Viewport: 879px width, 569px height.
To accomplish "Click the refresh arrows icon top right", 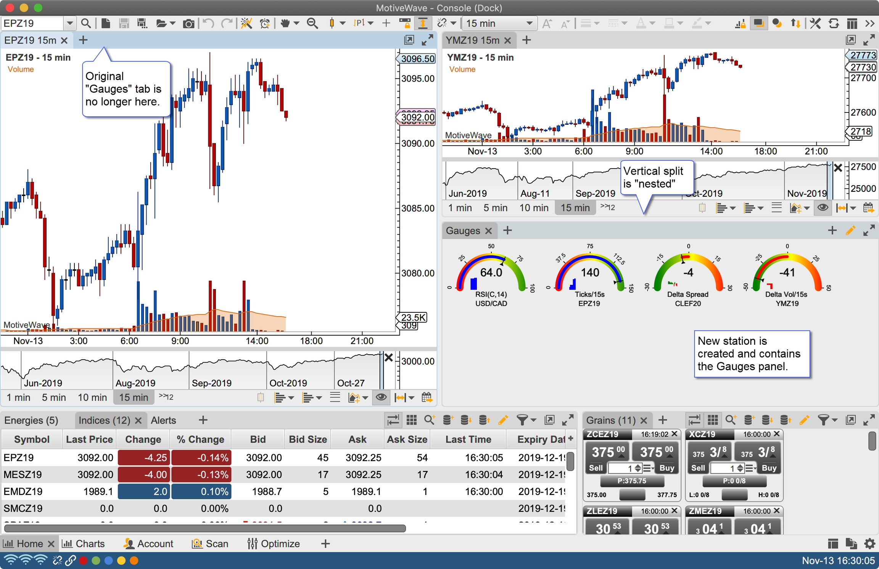I will [834, 23].
